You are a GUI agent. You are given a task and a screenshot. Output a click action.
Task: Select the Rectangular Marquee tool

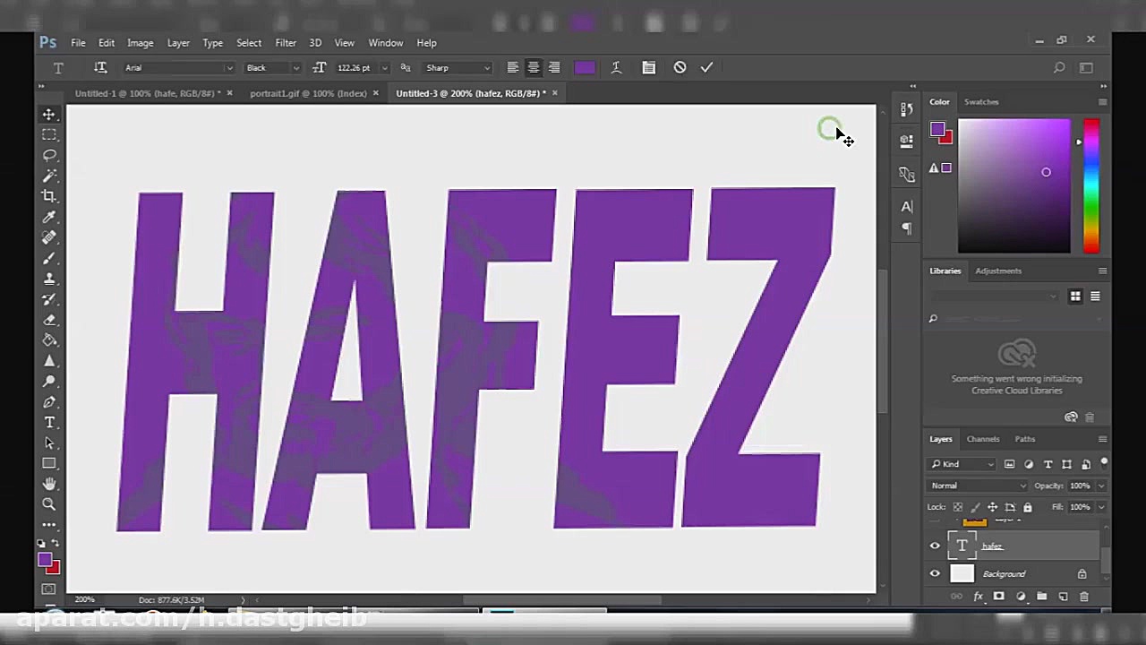click(x=49, y=134)
